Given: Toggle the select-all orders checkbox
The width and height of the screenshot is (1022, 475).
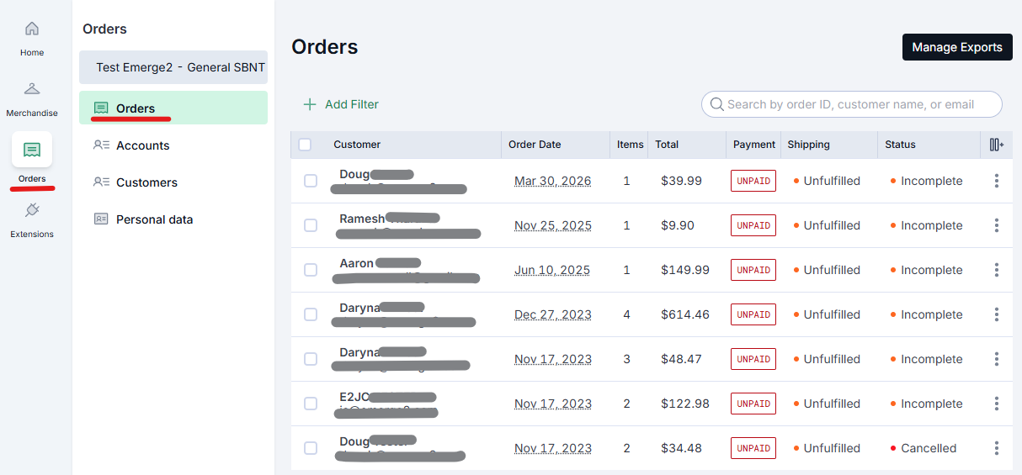Looking at the screenshot, I should click(x=305, y=145).
